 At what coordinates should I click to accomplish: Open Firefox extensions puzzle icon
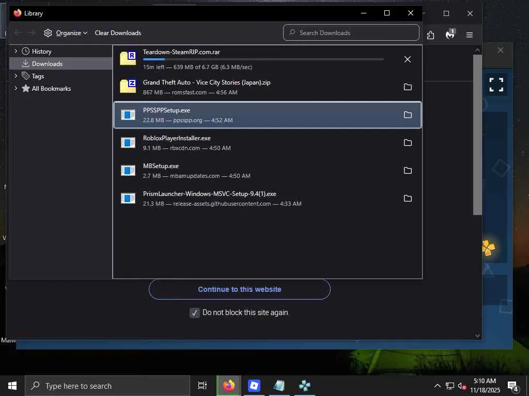click(430, 35)
